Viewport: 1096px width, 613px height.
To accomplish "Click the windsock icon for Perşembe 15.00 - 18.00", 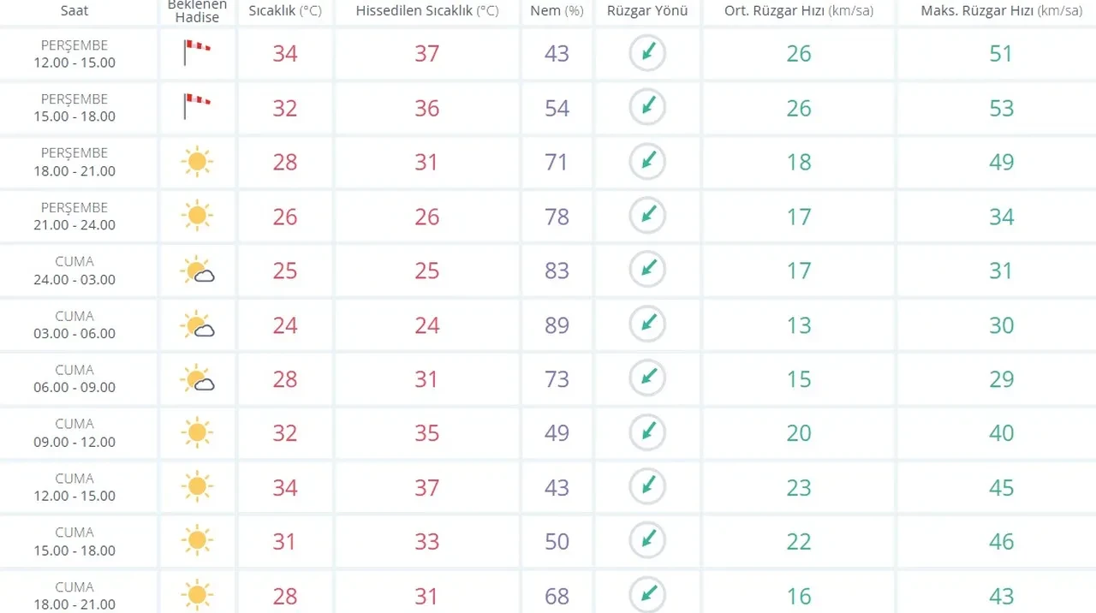I will [196, 107].
